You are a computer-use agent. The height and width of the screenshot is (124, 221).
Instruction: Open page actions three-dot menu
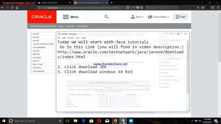tap(134, 8)
